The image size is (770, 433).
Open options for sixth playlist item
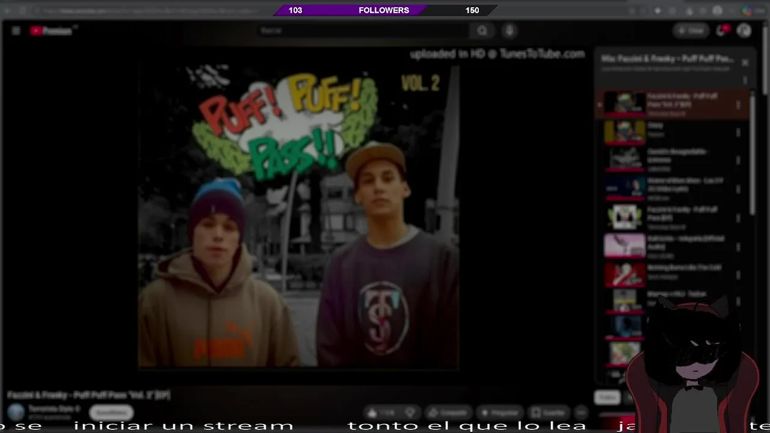pyautogui.click(x=738, y=246)
